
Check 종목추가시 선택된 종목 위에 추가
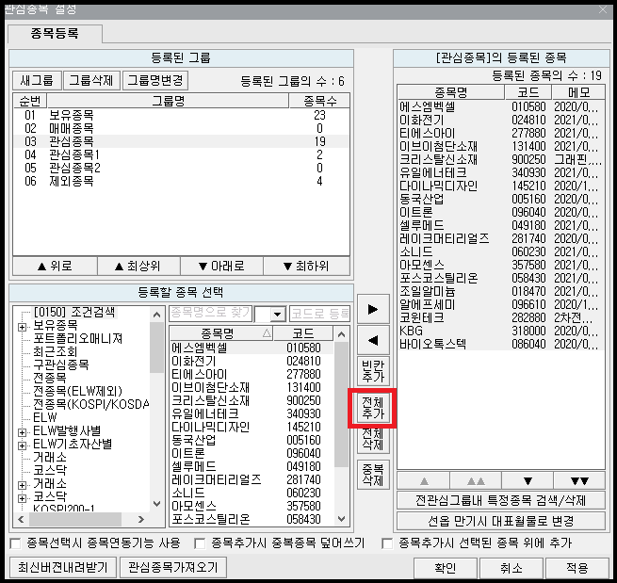coord(387,543)
